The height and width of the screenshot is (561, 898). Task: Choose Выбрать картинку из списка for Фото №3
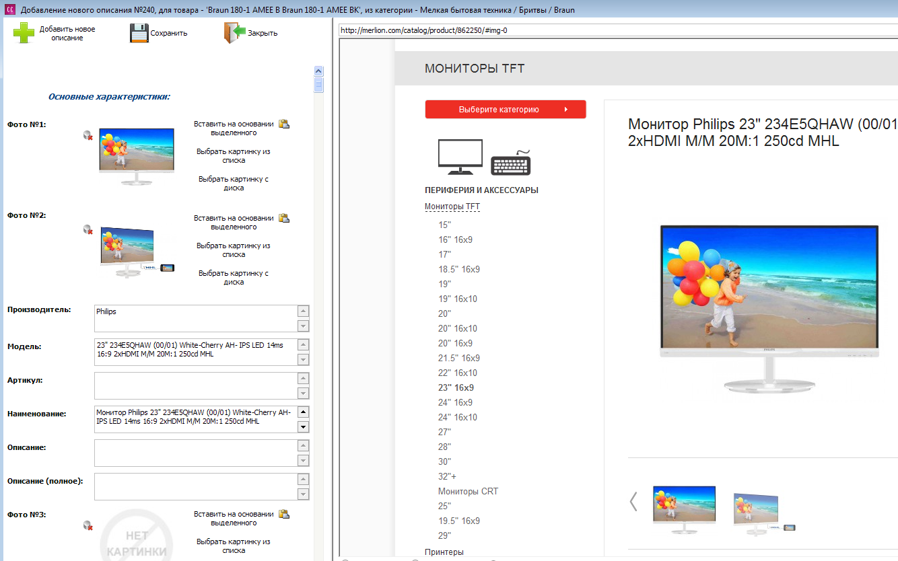click(x=234, y=546)
